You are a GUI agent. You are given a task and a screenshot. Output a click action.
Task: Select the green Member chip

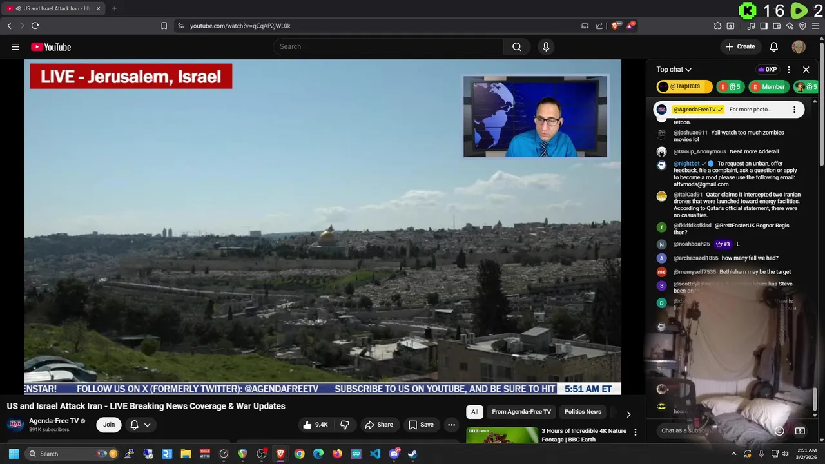[768, 86]
